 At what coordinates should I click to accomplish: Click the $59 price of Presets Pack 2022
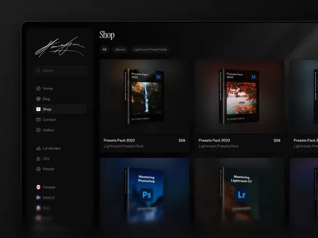tap(182, 140)
